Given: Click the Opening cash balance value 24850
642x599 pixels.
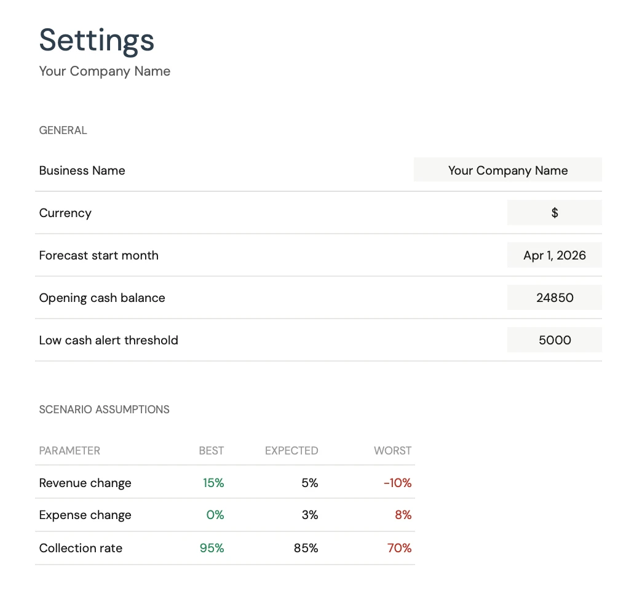Looking at the screenshot, I should tap(554, 298).
